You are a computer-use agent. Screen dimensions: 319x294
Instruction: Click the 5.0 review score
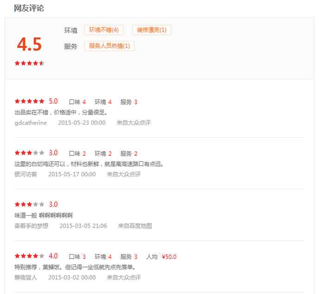click(x=53, y=101)
